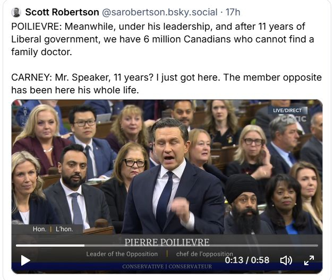The height and width of the screenshot is (280, 334).
Task: Click the Scott Robertson display name
Action: click(x=62, y=12)
